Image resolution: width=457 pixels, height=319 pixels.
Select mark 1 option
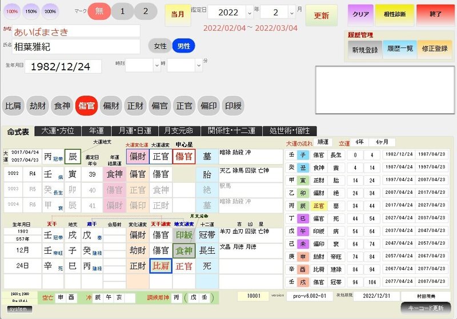coord(122,11)
